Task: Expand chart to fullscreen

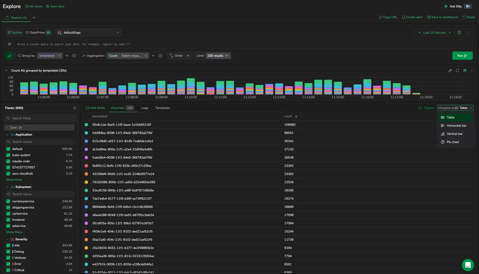Action: tap(457, 71)
